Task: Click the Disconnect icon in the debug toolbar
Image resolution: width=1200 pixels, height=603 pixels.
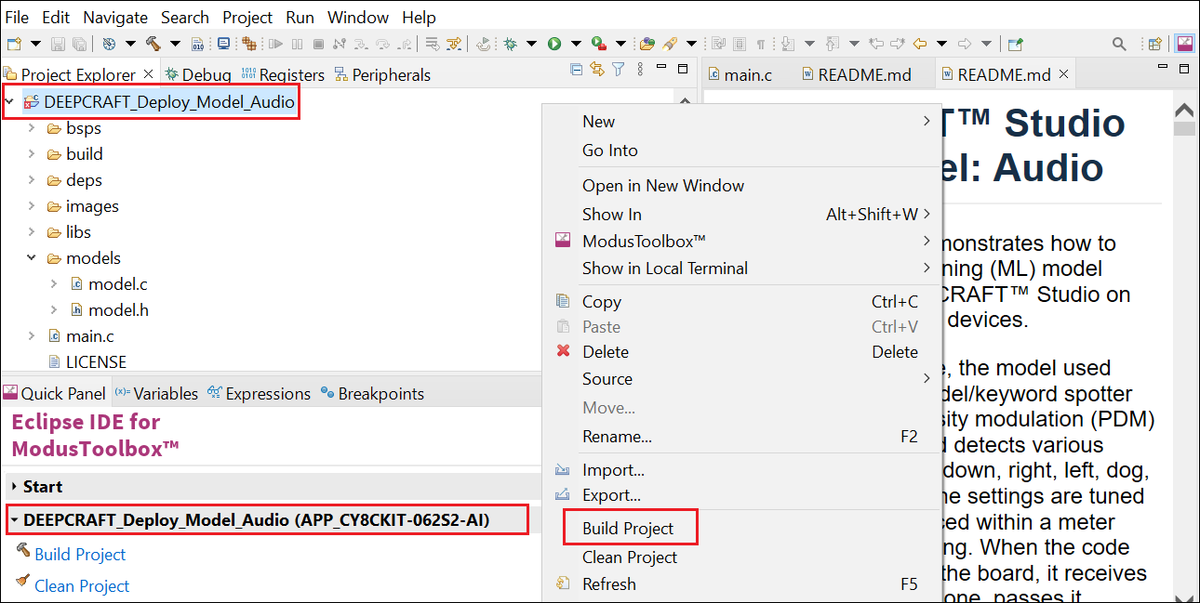Action: click(339, 44)
